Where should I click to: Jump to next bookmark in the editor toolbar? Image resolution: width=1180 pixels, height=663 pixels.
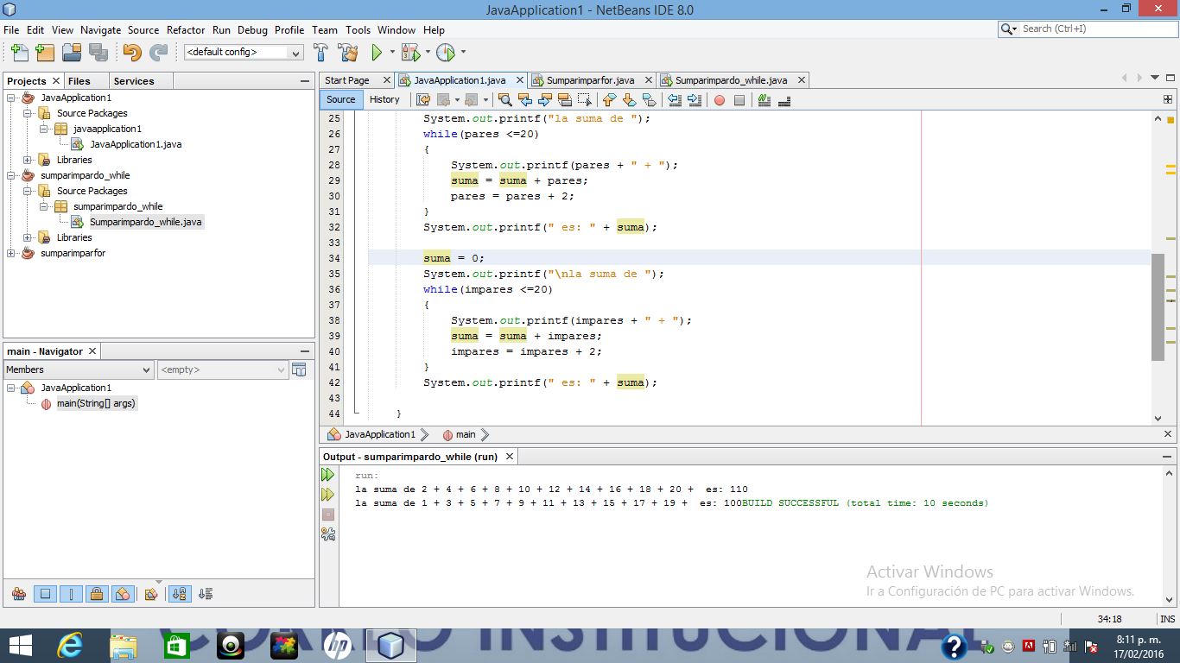click(x=629, y=100)
